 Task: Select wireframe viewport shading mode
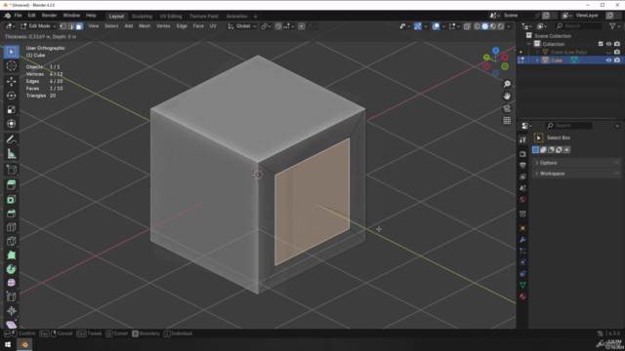pyautogui.click(x=477, y=26)
